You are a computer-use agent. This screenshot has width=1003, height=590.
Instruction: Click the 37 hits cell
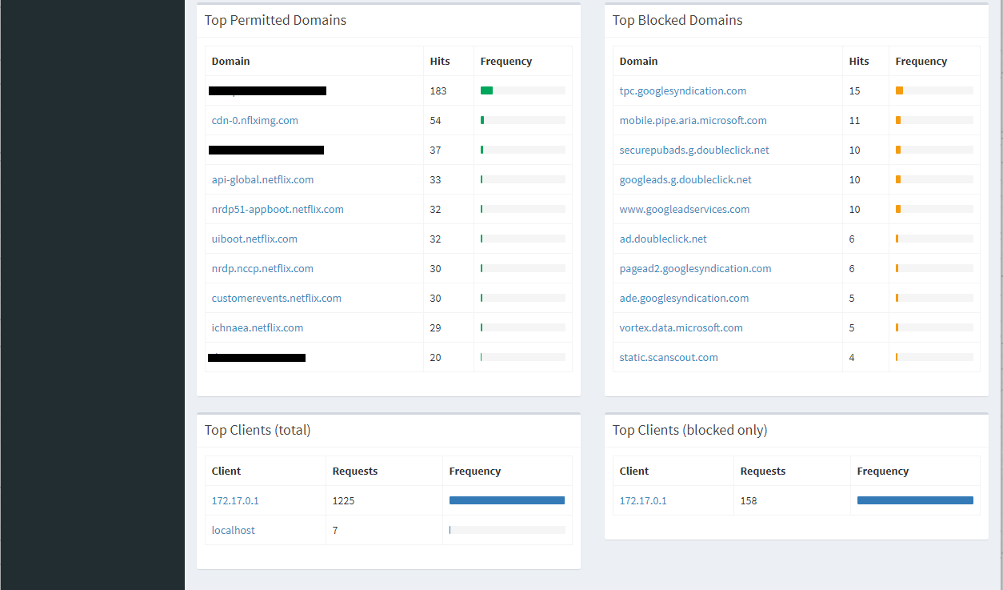pyautogui.click(x=448, y=150)
